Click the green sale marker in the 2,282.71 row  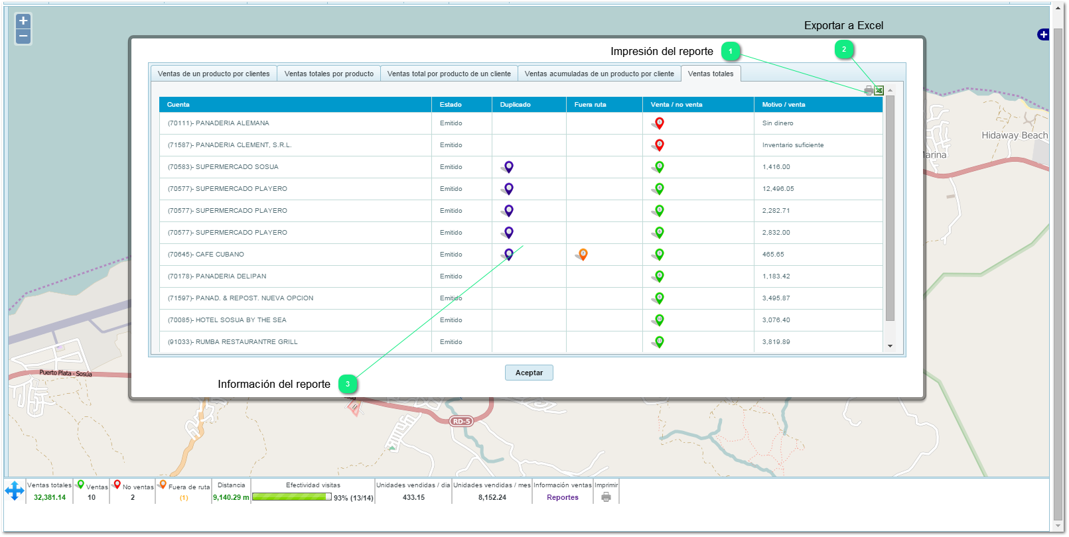[658, 211]
